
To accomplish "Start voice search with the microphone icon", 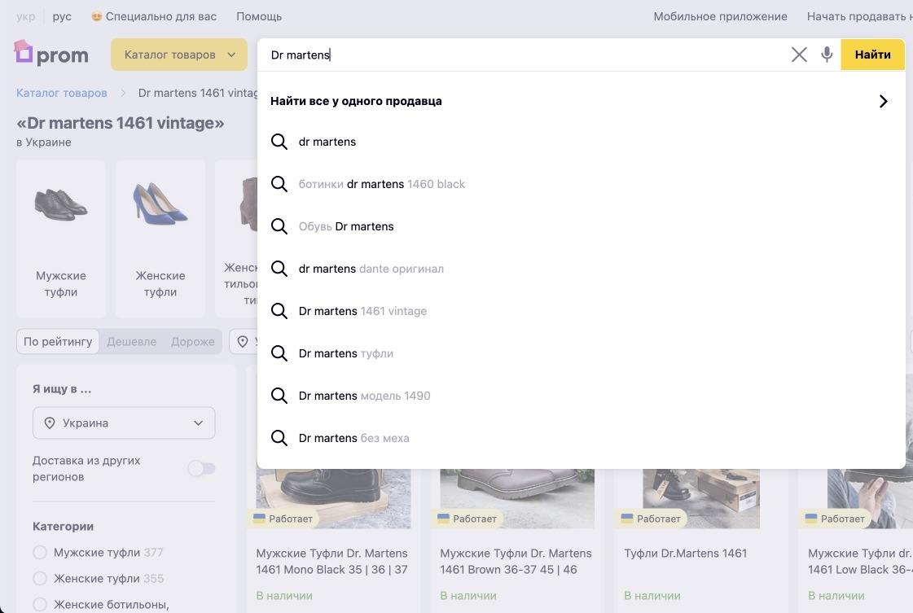I will 826,55.
